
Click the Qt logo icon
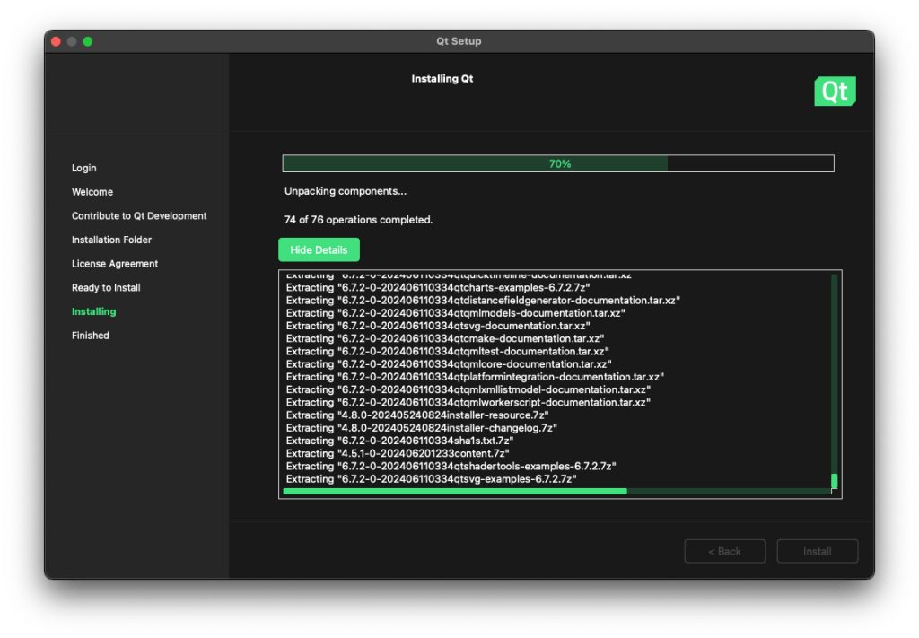point(835,92)
